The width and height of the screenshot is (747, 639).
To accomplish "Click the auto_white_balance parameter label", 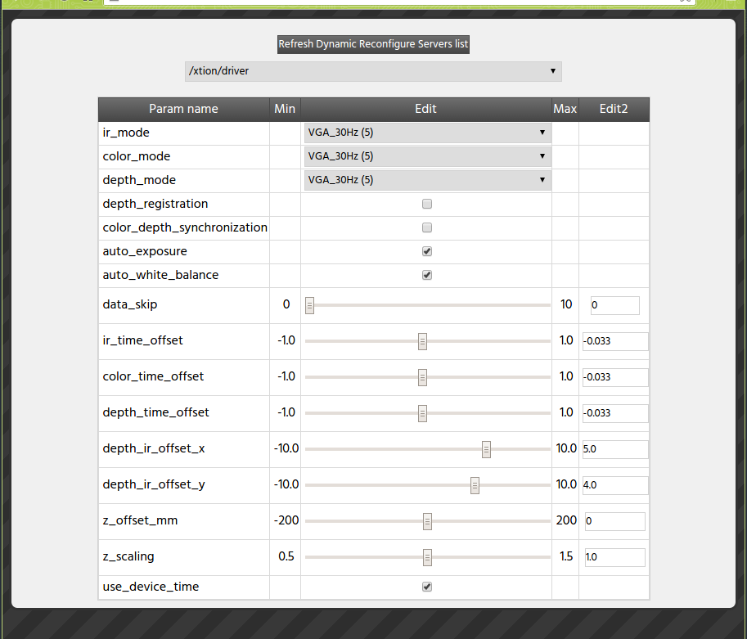I will (160, 276).
